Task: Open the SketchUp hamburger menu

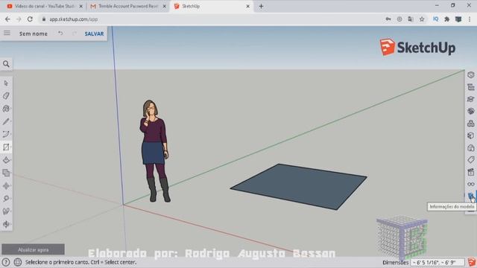Action: coord(7,33)
